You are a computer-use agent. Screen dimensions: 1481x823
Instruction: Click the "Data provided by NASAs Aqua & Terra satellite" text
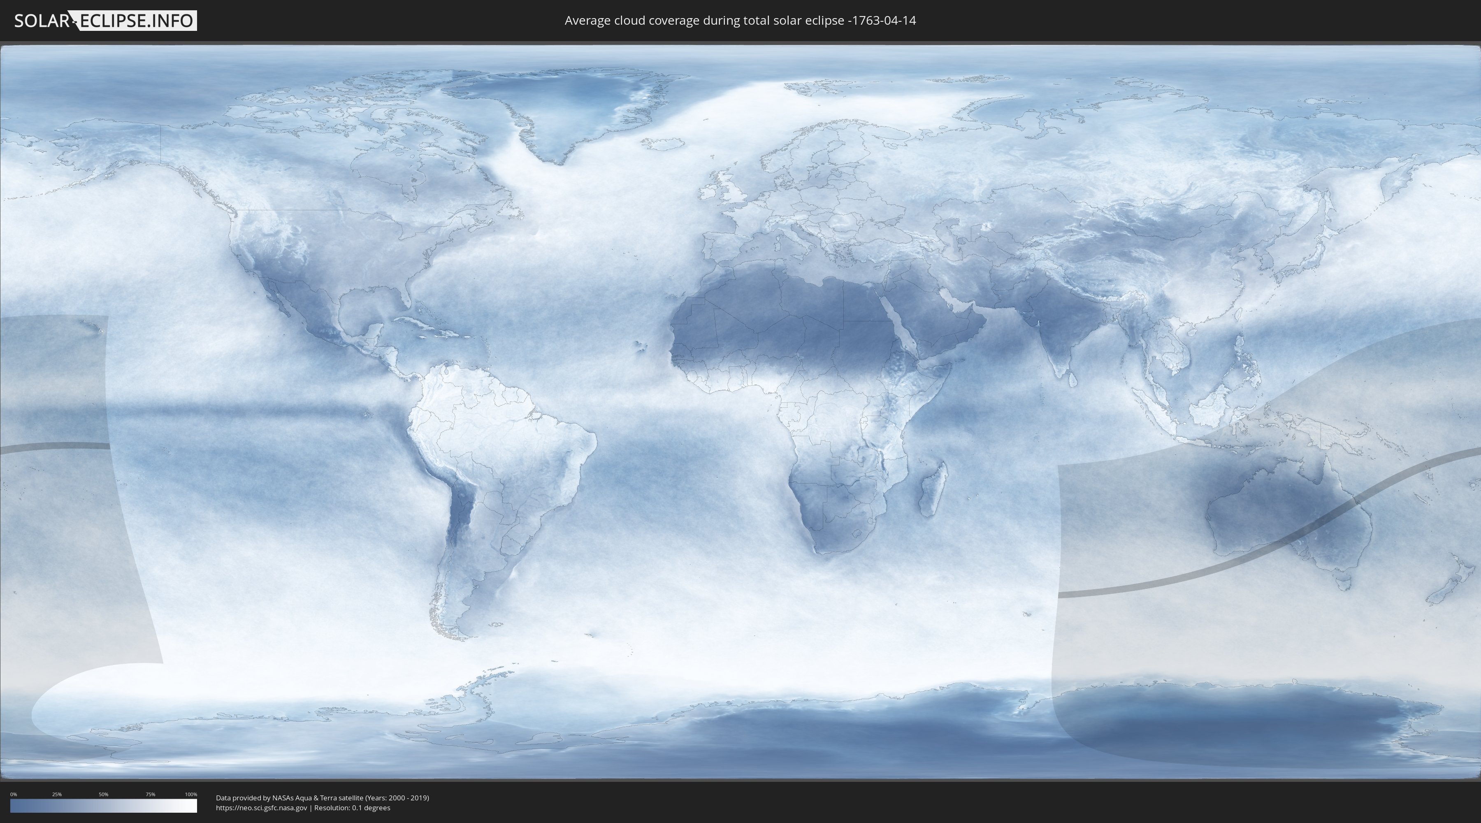[289, 798]
